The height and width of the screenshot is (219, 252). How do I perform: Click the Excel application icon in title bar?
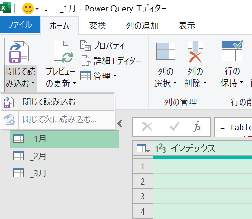click(6, 8)
